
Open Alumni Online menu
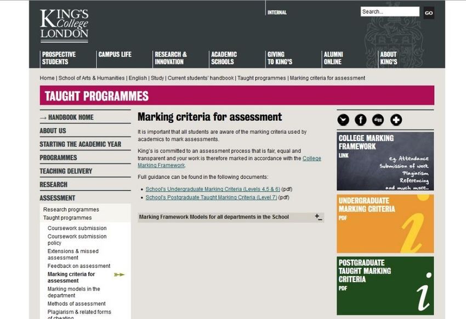click(333, 58)
